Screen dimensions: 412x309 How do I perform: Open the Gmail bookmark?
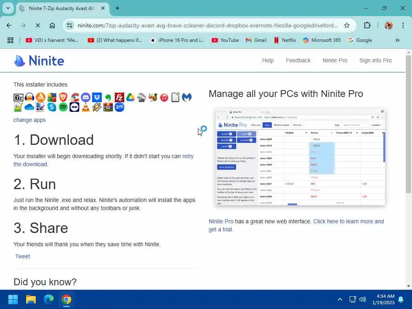coord(256,40)
